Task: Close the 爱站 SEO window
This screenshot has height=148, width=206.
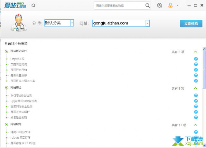Action: point(202,5)
